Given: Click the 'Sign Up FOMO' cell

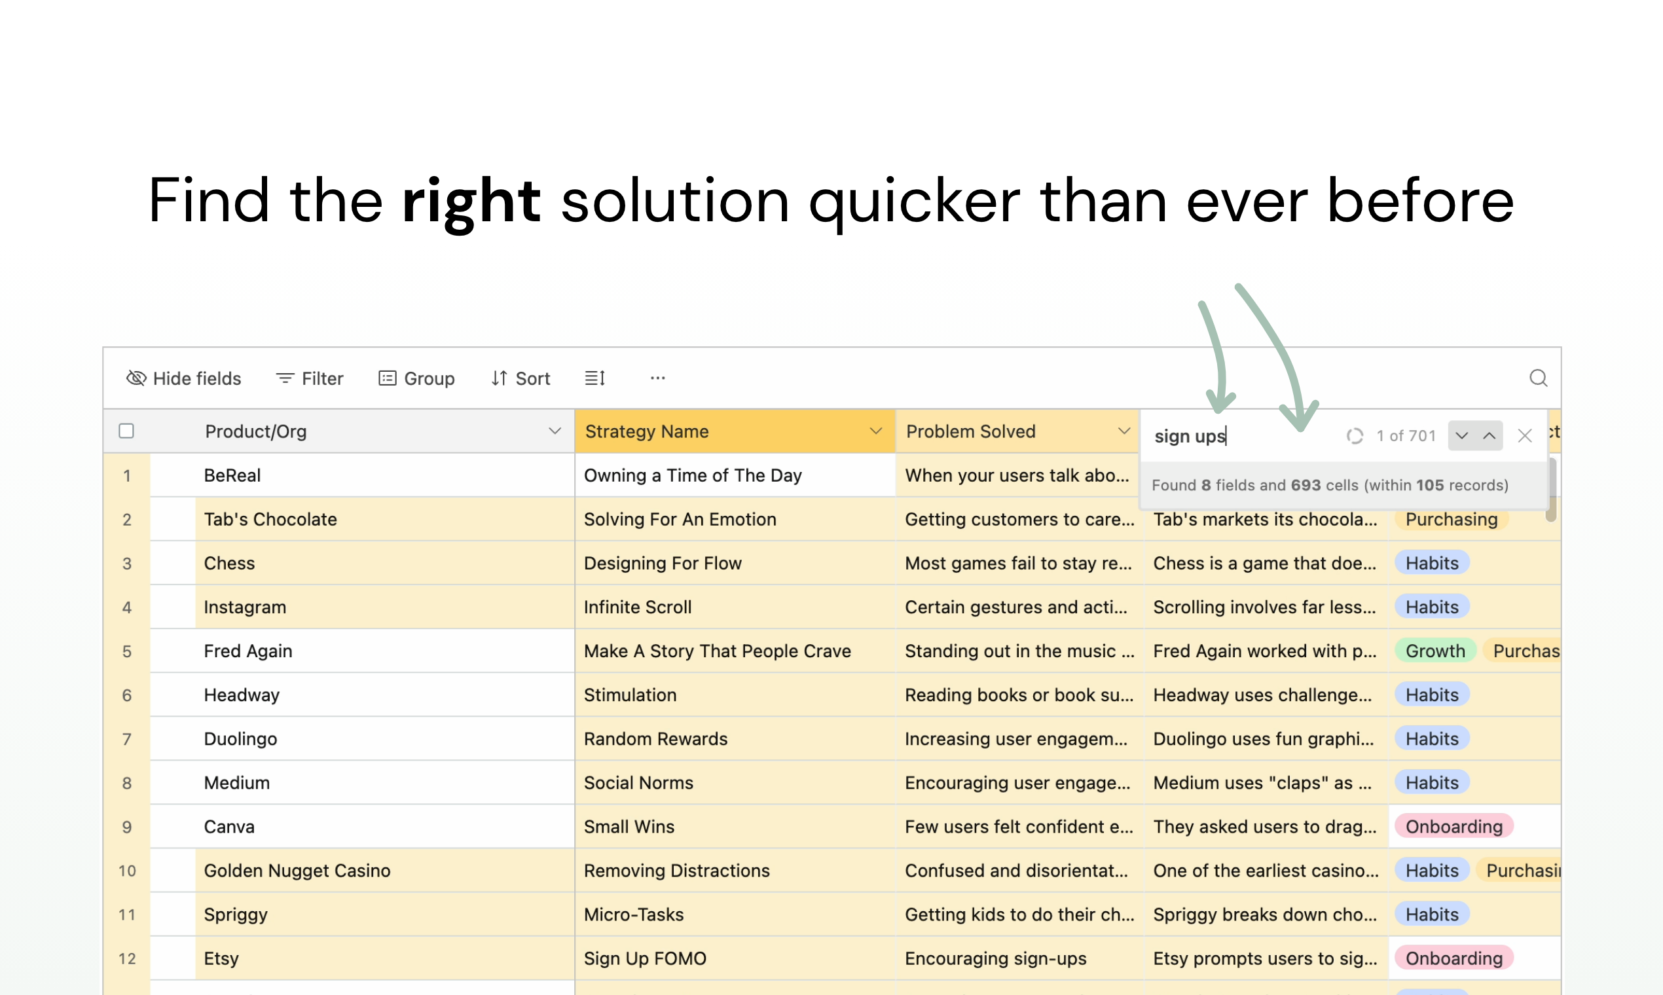Looking at the screenshot, I should [735, 958].
